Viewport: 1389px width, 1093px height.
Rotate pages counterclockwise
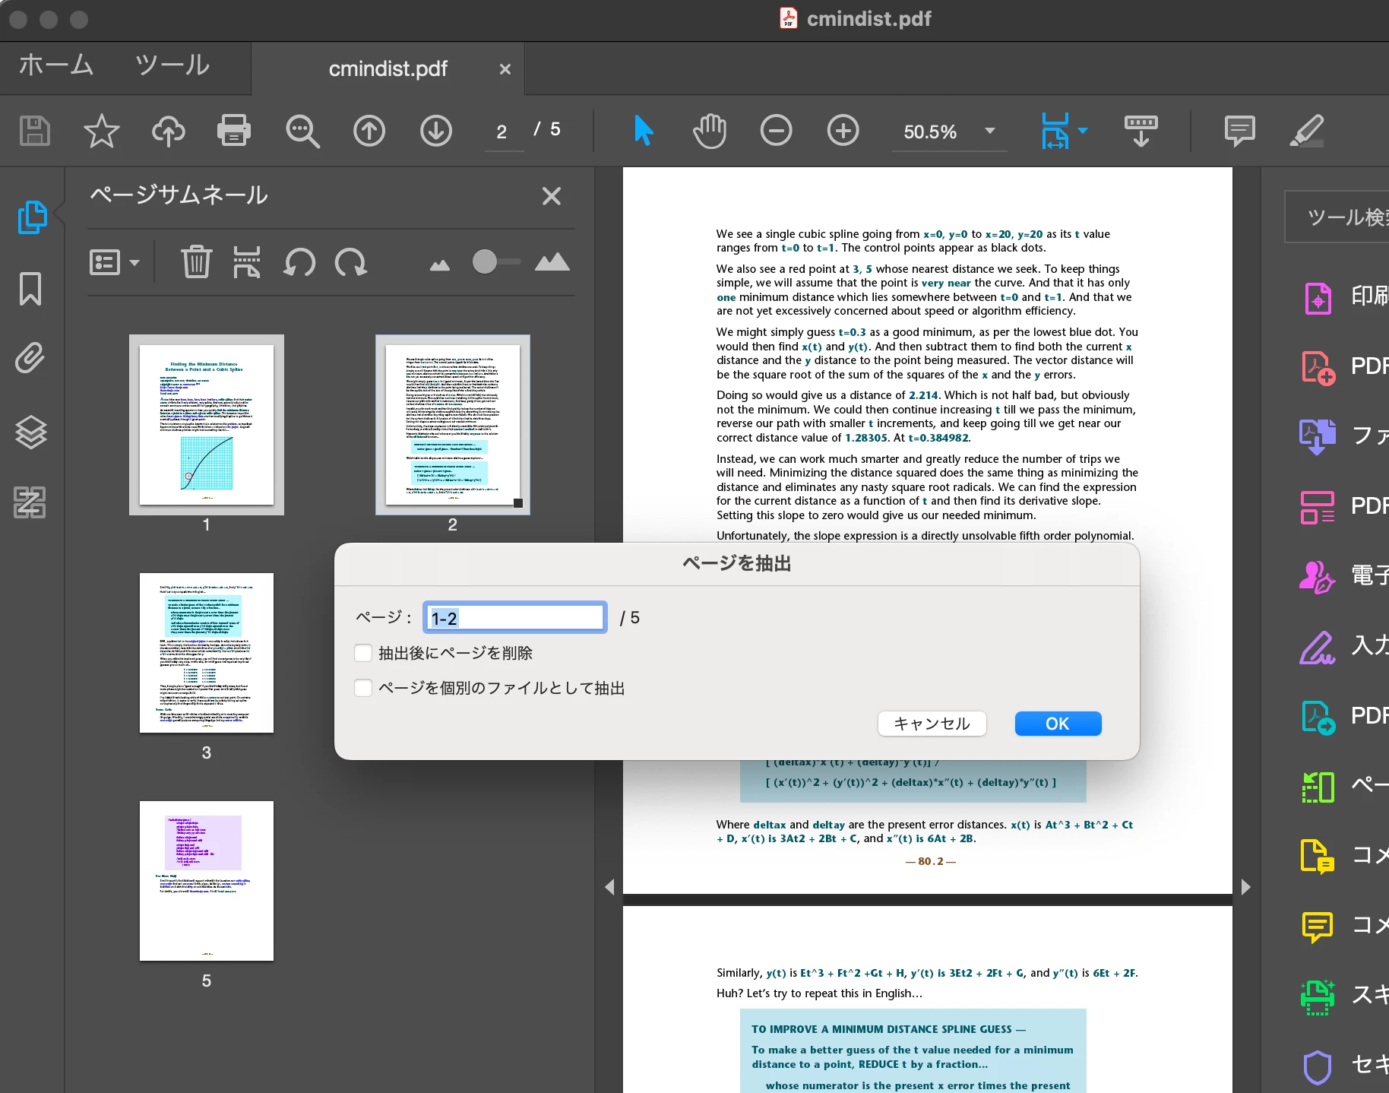tap(299, 262)
